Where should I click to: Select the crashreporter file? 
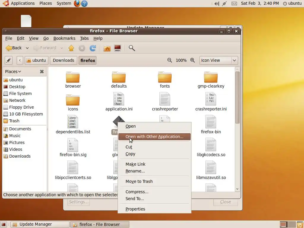(165, 102)
